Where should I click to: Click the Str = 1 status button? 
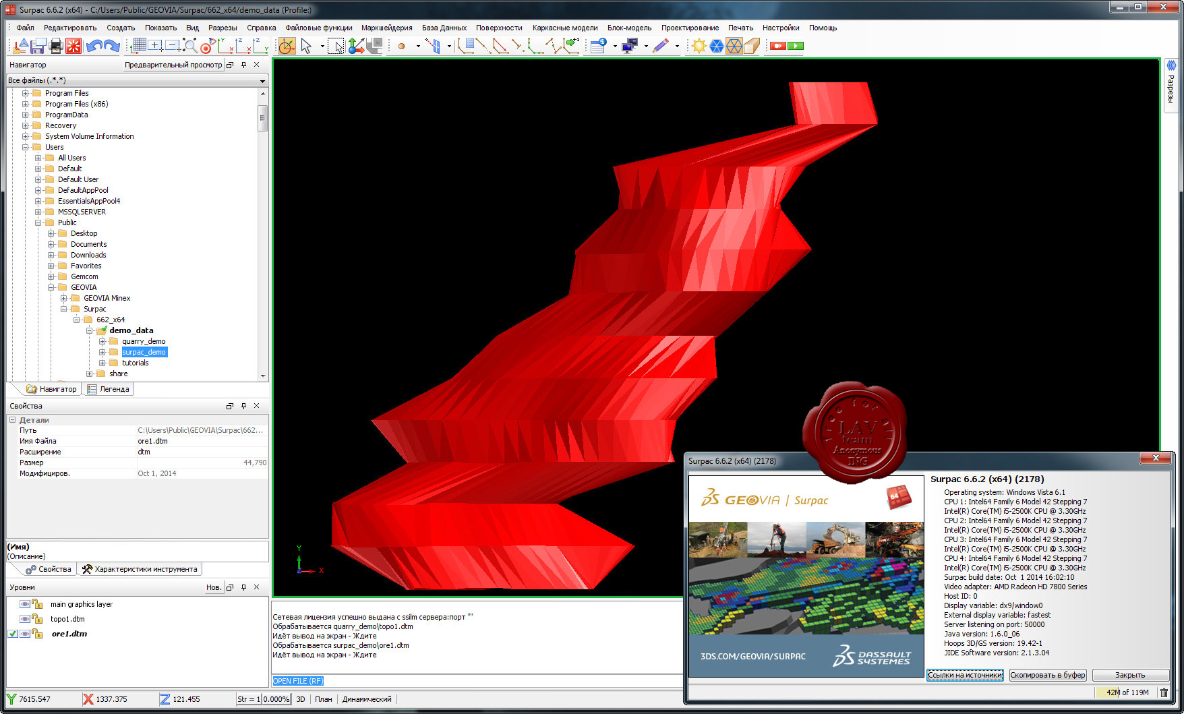click(x=248, y=699)
